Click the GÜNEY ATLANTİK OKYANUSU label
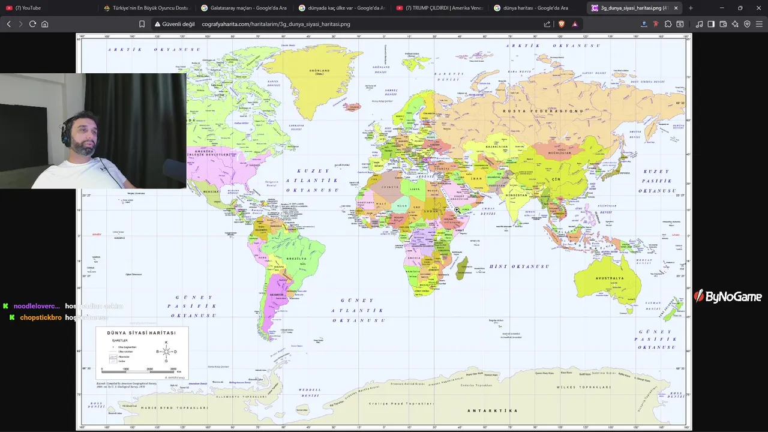Screen dimensions: 768x432 [358, 310]
